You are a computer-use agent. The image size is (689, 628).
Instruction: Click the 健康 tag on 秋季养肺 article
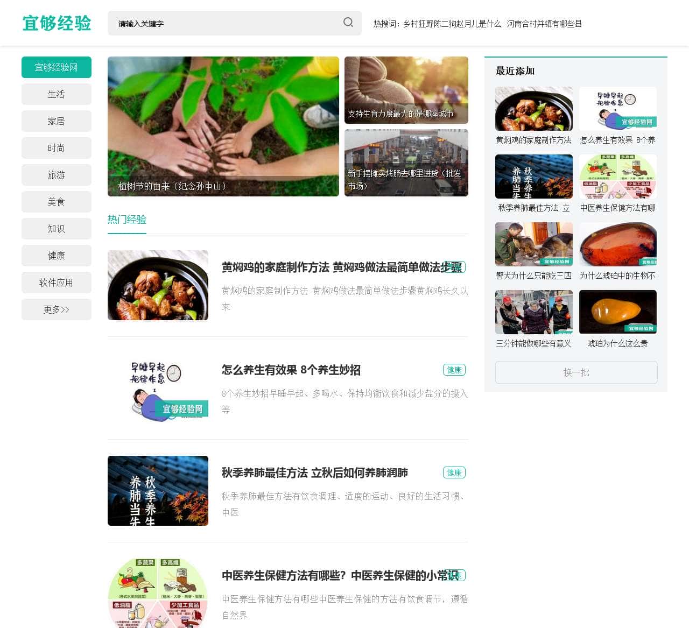tap(454, 472)
